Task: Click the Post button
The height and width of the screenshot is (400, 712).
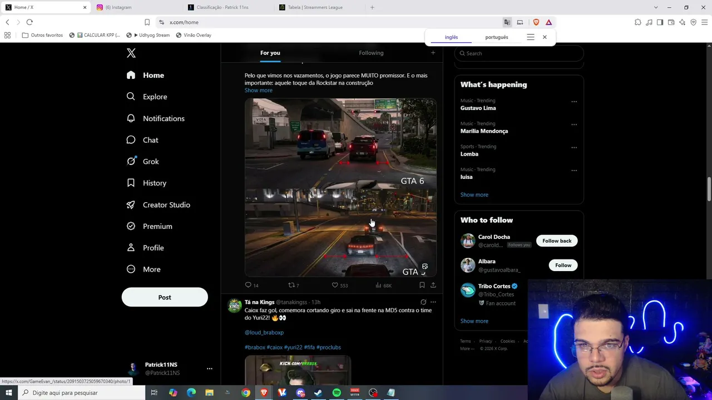Action: point(165,297)
